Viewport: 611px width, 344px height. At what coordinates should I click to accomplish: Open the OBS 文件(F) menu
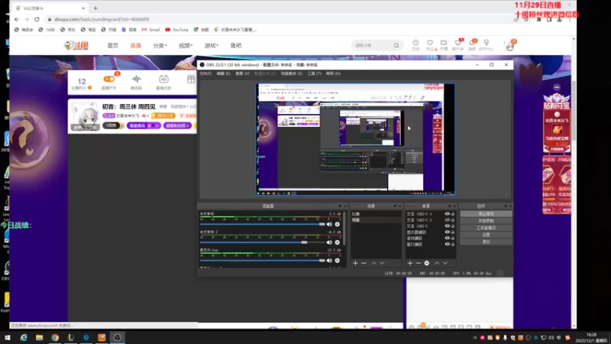pyautogui.click(x=205, y=73)
